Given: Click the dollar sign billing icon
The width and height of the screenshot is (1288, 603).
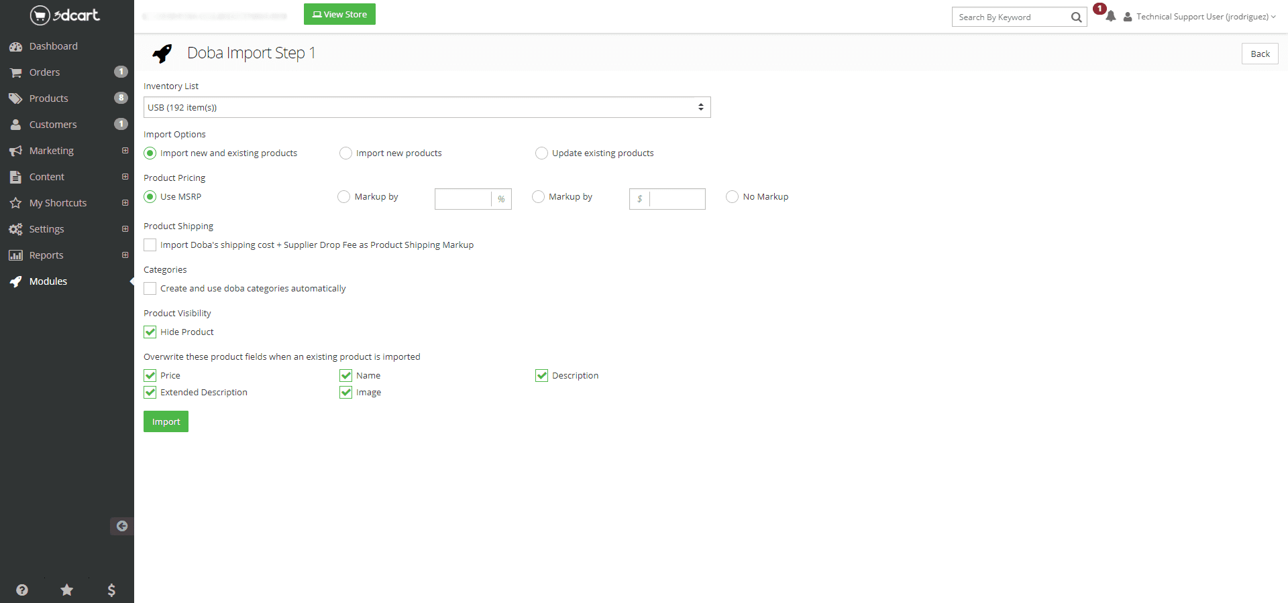Looking at the screenshot, I should 111,590.
